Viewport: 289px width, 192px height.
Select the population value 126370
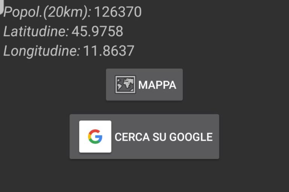[x=118, y=12]
